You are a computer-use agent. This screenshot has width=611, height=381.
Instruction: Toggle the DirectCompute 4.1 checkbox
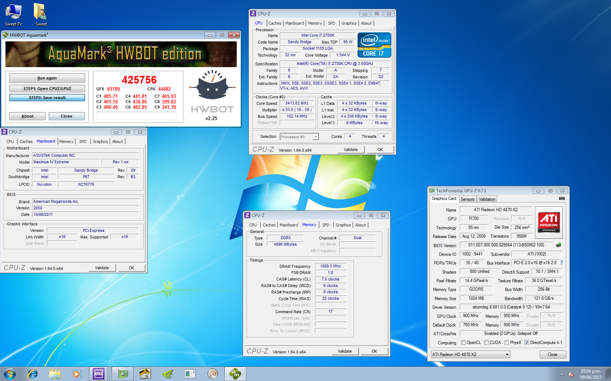[527, 343]
